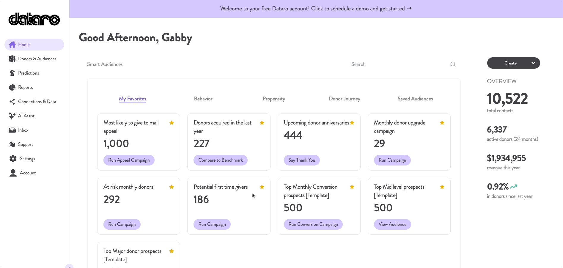Viewport: 563px width, 268px height.
Task: Switch to the Propensity tab
Action: (x=274, y=99)
